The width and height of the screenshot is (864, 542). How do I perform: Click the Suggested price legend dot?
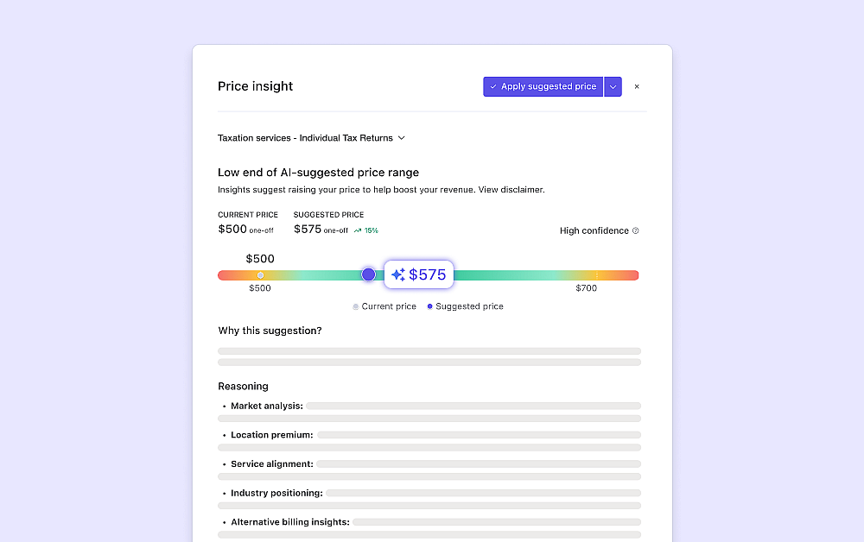[x=430, y=306]
